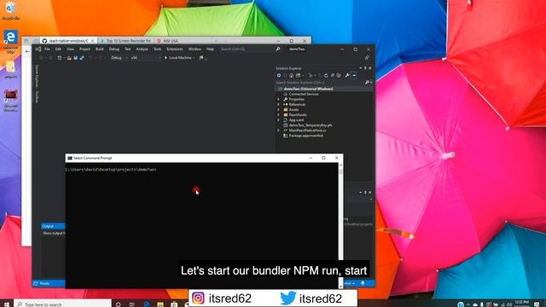Image resolution: width=546 pixels, height=307 pixels.
Task: Click the Save toolbar icon
Action: 75,58
